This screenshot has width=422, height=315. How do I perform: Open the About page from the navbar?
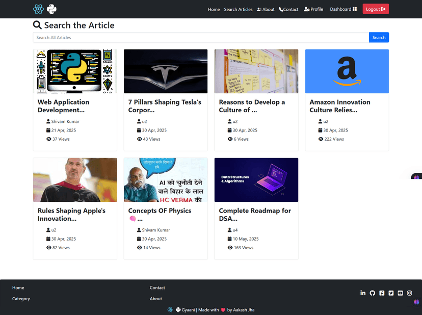coord(266,9)
